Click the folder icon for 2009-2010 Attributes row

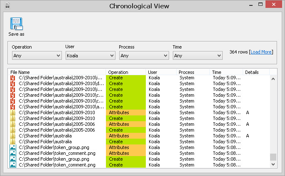(x=13, y=112)
